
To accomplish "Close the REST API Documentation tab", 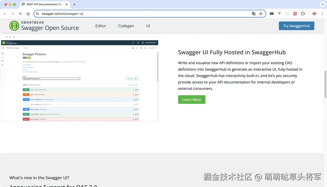I will (66, 4).
